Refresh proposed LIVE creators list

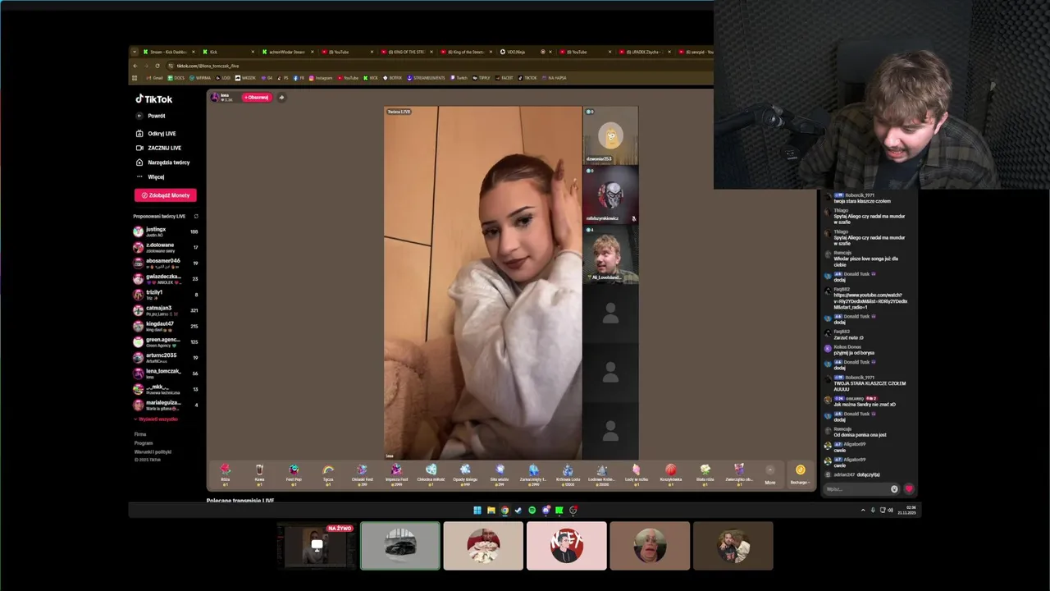pos(196,216)
